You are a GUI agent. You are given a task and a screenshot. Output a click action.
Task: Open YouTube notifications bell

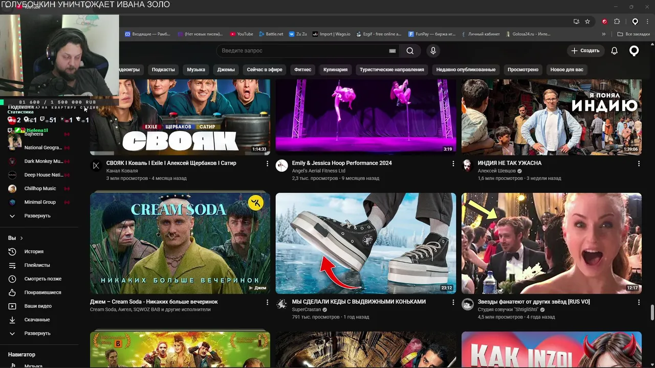[615, 51]
